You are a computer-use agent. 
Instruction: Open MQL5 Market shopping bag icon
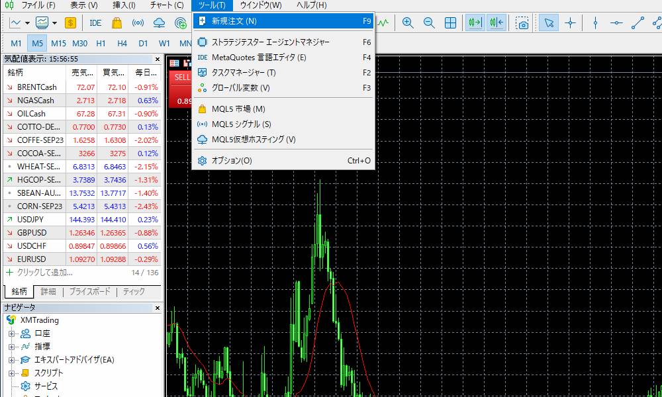pyautogui.click(x=117, y=22)
